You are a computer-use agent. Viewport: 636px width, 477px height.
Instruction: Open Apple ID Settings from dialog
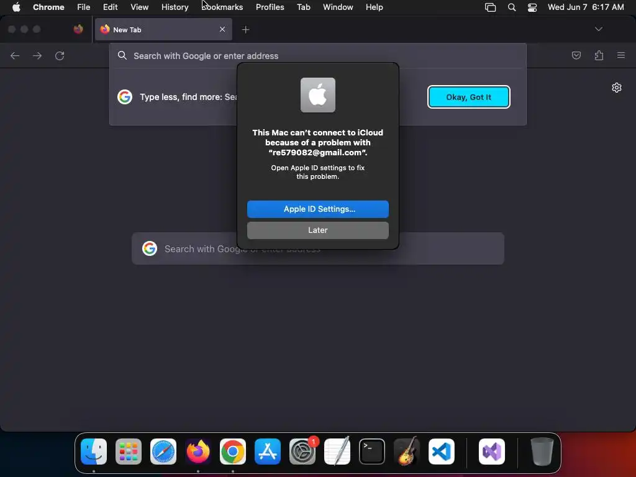[317, 209]
